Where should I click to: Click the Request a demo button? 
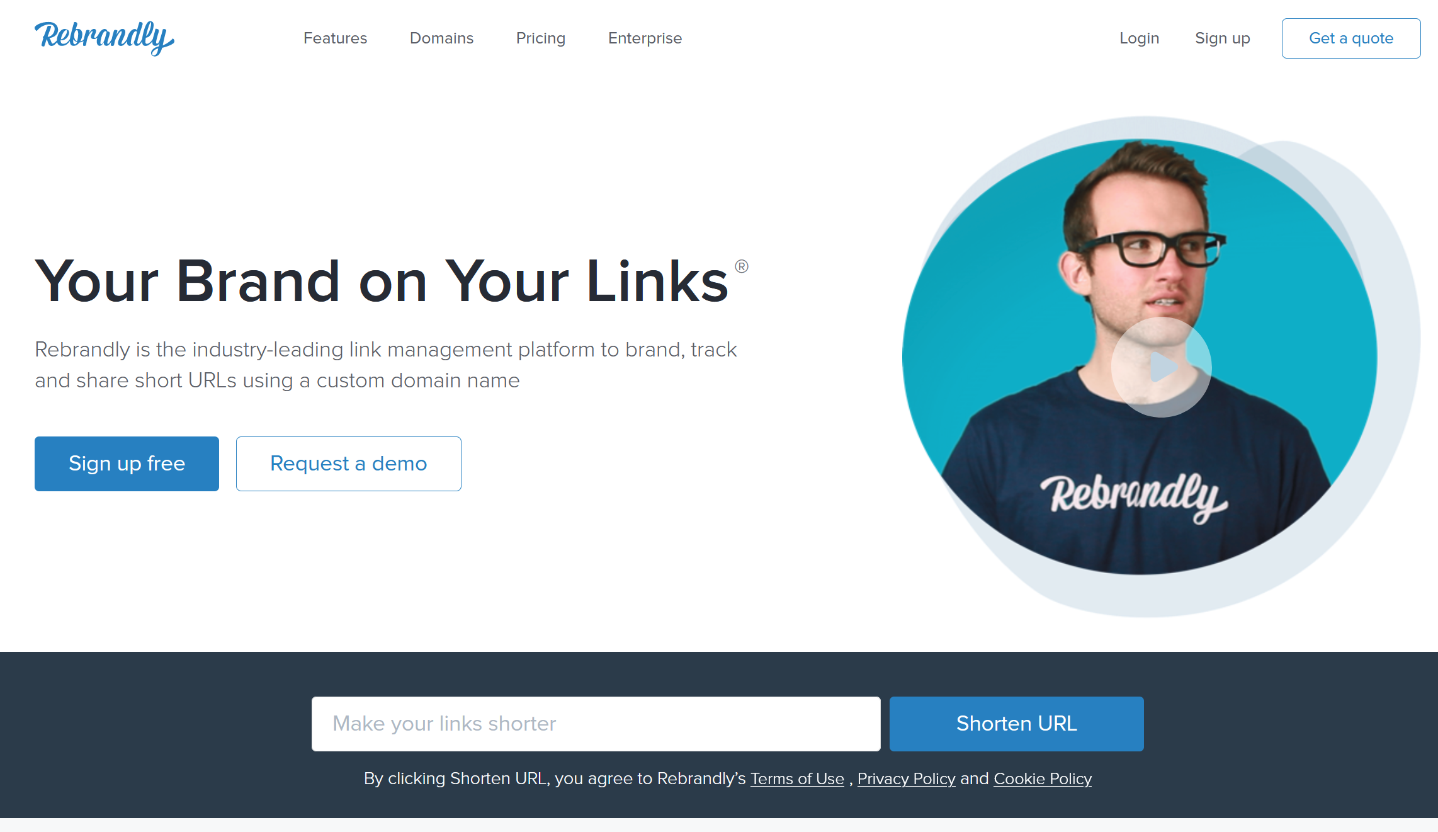pyautogui.click(x=348, y=464)
